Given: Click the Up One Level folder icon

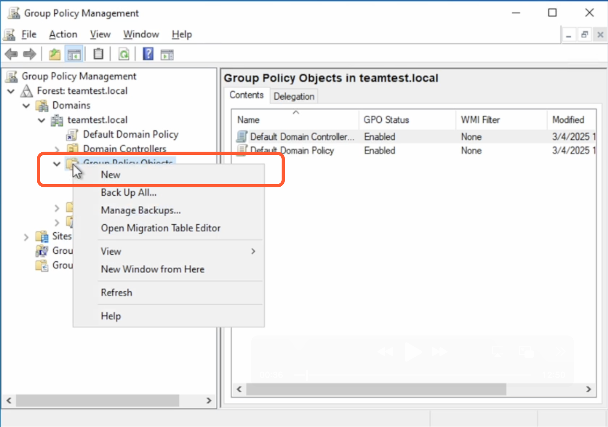Looking at the screenshot, I should 54,54.
